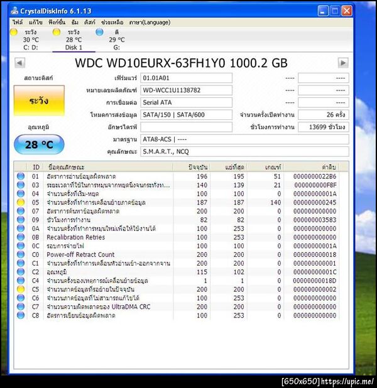Click the blue status icon for ID 09
Viewport: 377px width, 388px height.
[21, 220]
